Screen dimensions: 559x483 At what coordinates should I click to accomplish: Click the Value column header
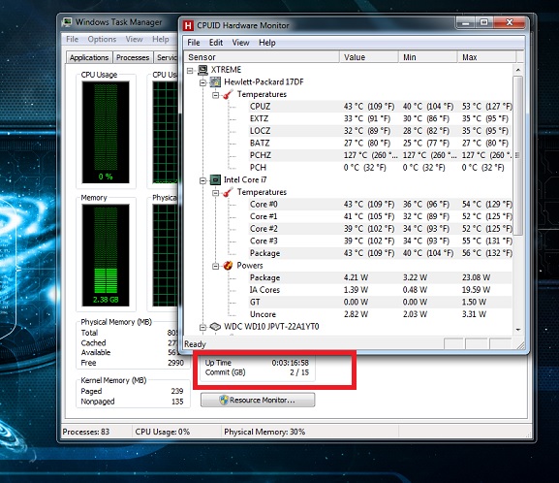368,57
